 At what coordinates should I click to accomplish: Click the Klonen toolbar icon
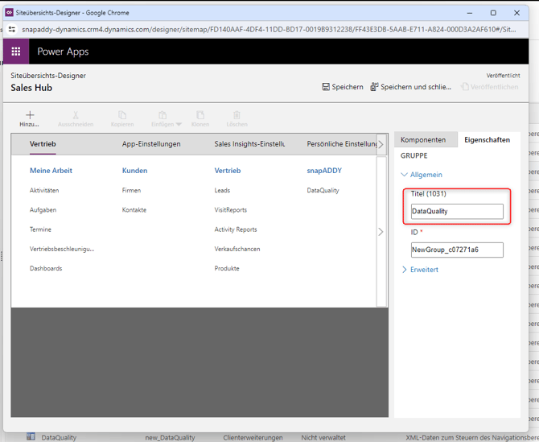200,116
